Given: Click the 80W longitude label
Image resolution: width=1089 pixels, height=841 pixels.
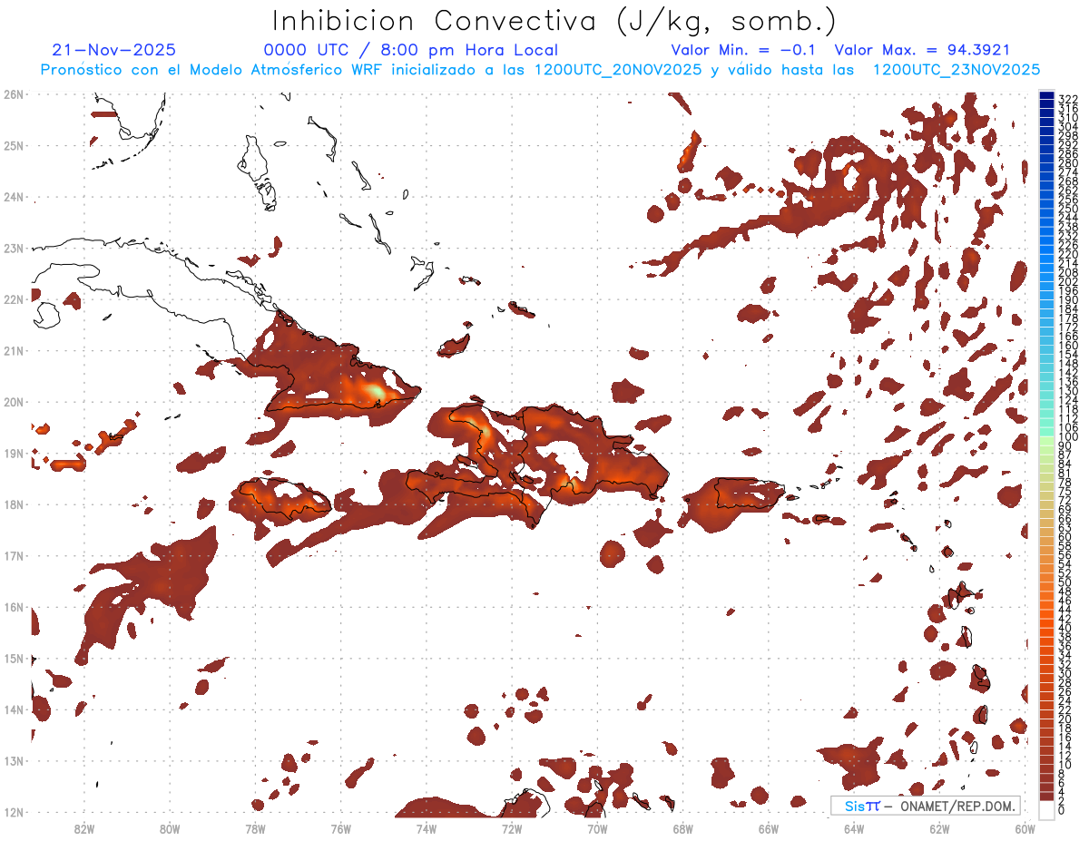Looking at the screenshot, I should [170, 827].
